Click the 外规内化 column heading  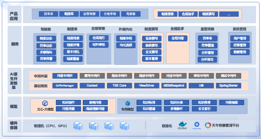[x=126, y=29]
